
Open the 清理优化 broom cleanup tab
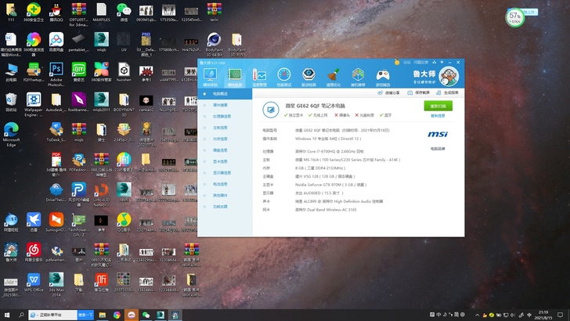[333, 77]
